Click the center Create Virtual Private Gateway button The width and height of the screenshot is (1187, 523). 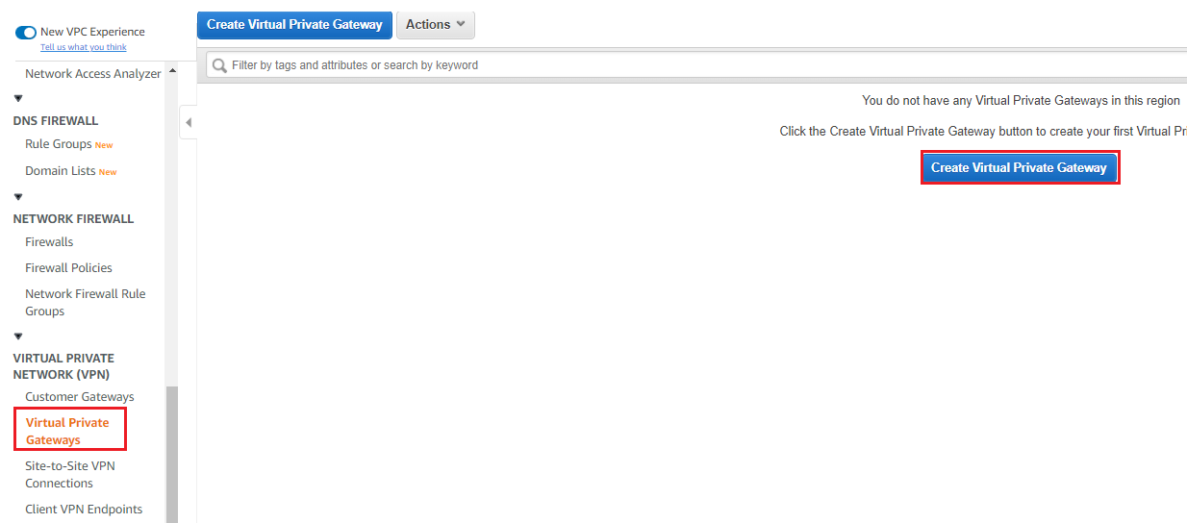(x=1020, y=167)
